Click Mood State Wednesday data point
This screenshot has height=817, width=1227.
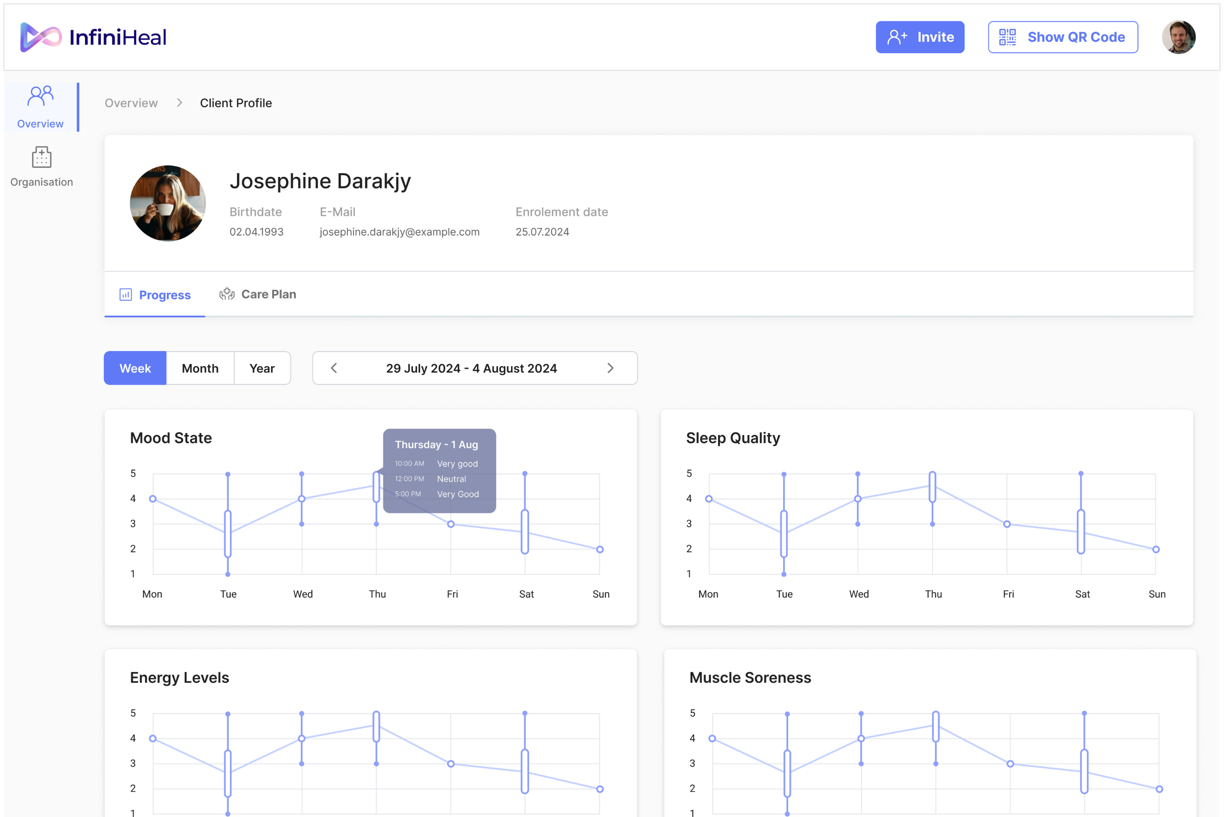[x=301, y=498]
